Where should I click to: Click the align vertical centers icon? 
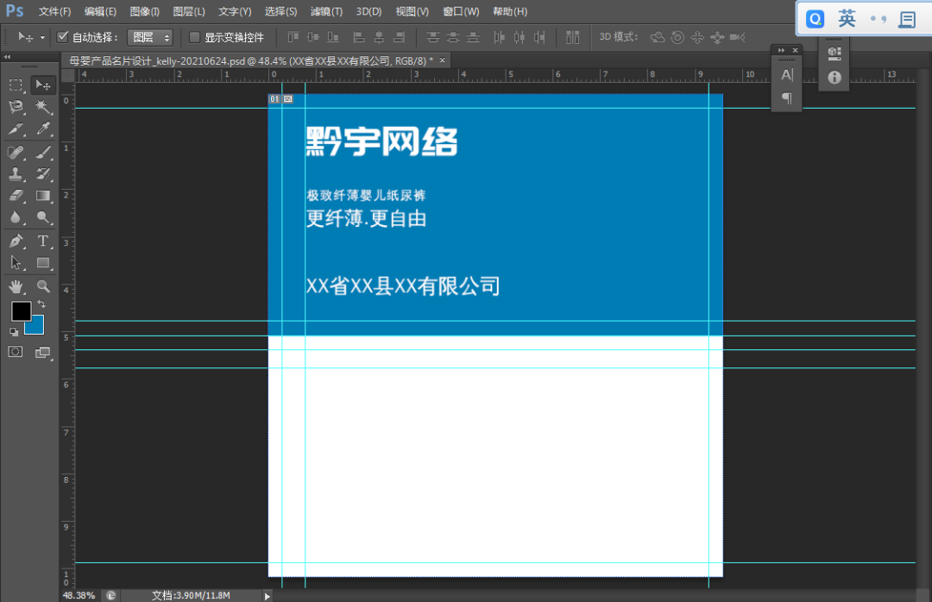click(312, 37)
